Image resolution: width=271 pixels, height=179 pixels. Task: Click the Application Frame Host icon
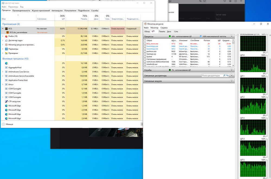[6, 80]
